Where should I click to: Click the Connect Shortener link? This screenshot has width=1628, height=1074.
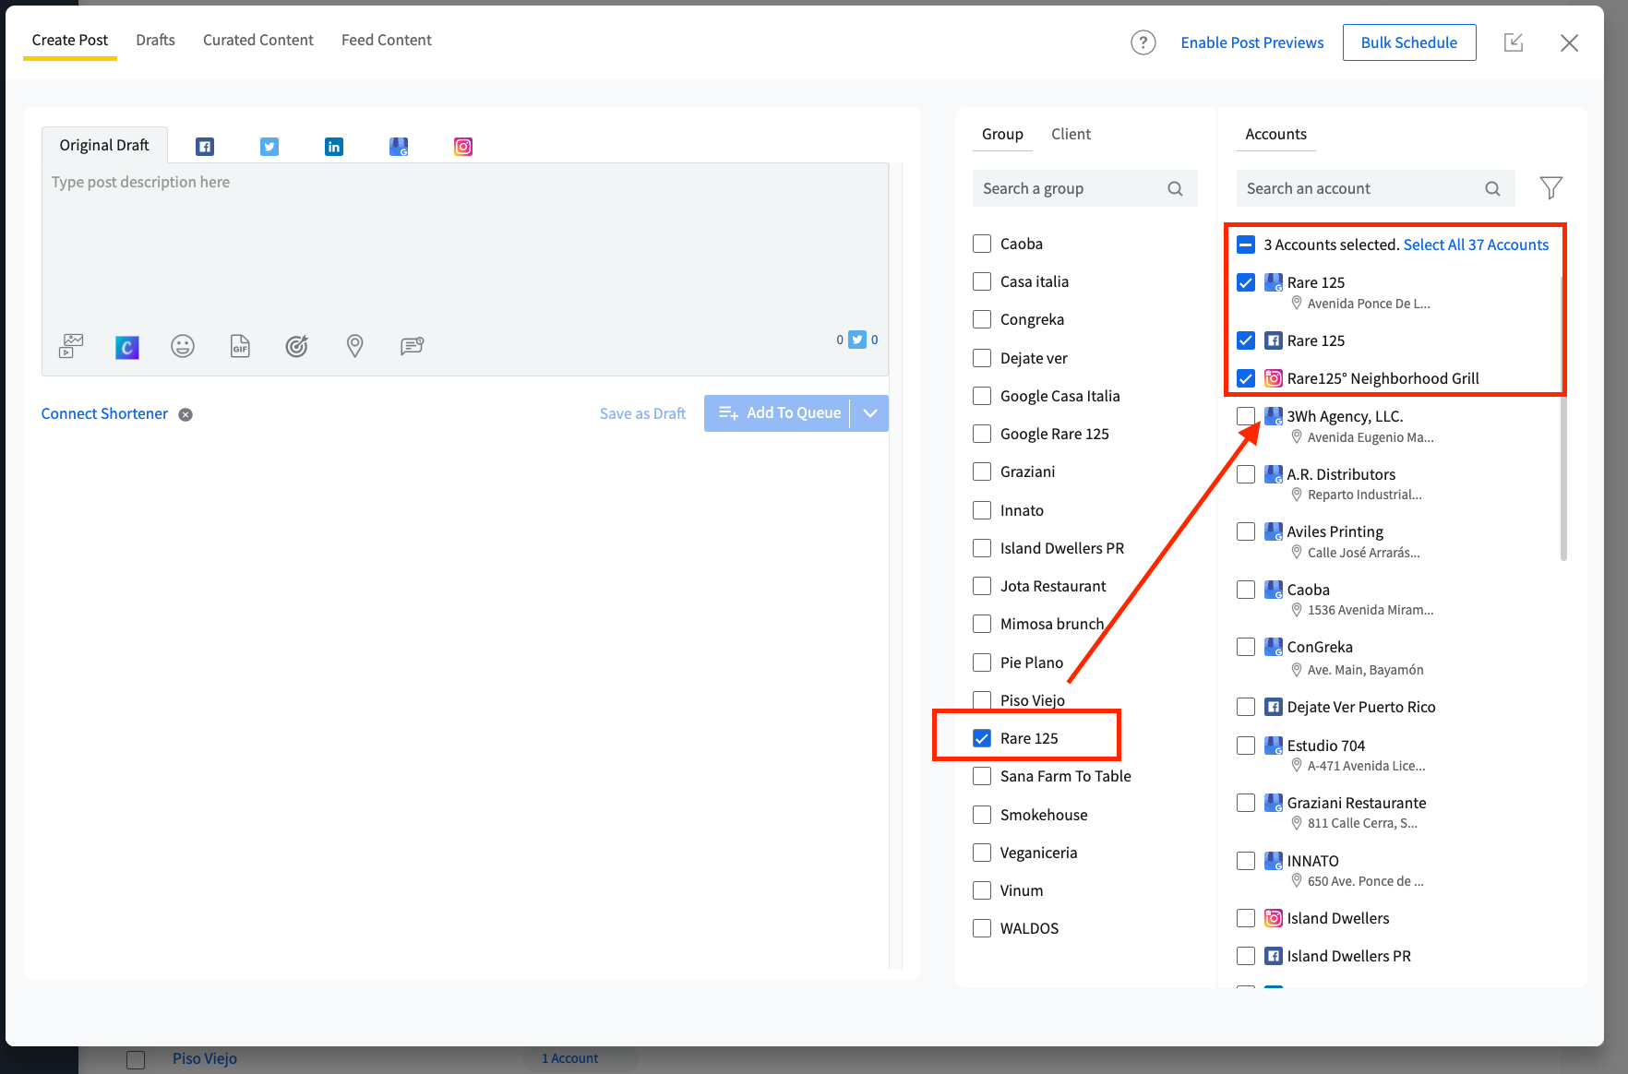[x=104, y=413]
